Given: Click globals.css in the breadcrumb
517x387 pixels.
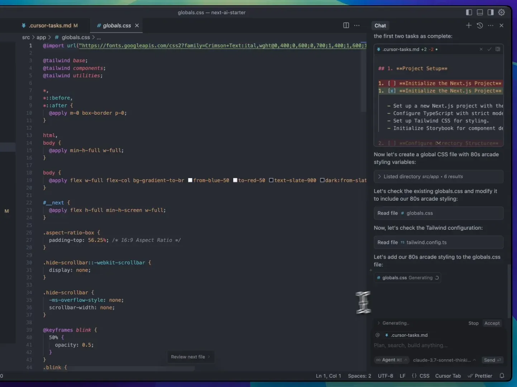Looking at the screenshot, I should (x=76, y=37).
